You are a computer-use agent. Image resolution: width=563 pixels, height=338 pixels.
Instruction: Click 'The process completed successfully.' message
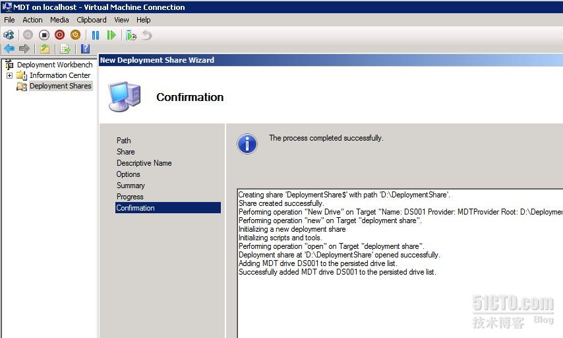(x=326, y=138)
